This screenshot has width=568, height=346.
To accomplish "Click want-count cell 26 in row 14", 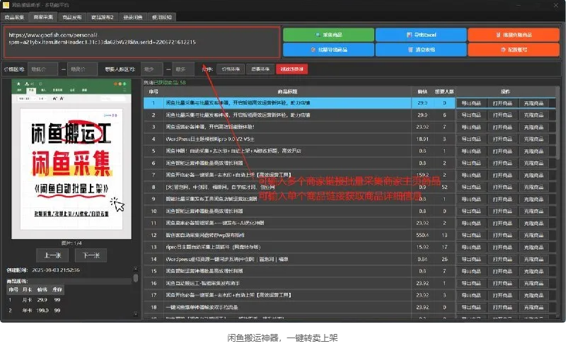I will pos(444,260).
